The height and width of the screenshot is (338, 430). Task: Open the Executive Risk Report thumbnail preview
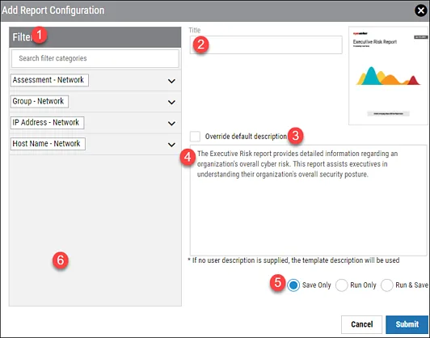tap(388, 76)
